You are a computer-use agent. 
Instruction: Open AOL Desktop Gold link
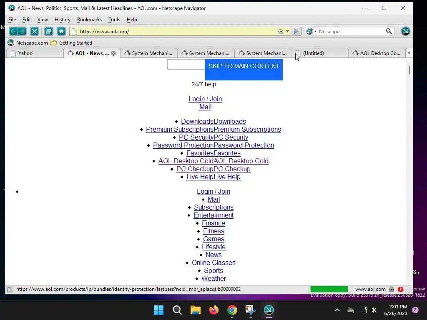(213, 161)
